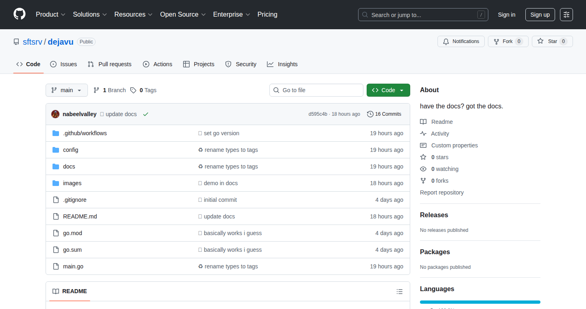
Task: Click the Sign up button
Action: click(540, 15)
